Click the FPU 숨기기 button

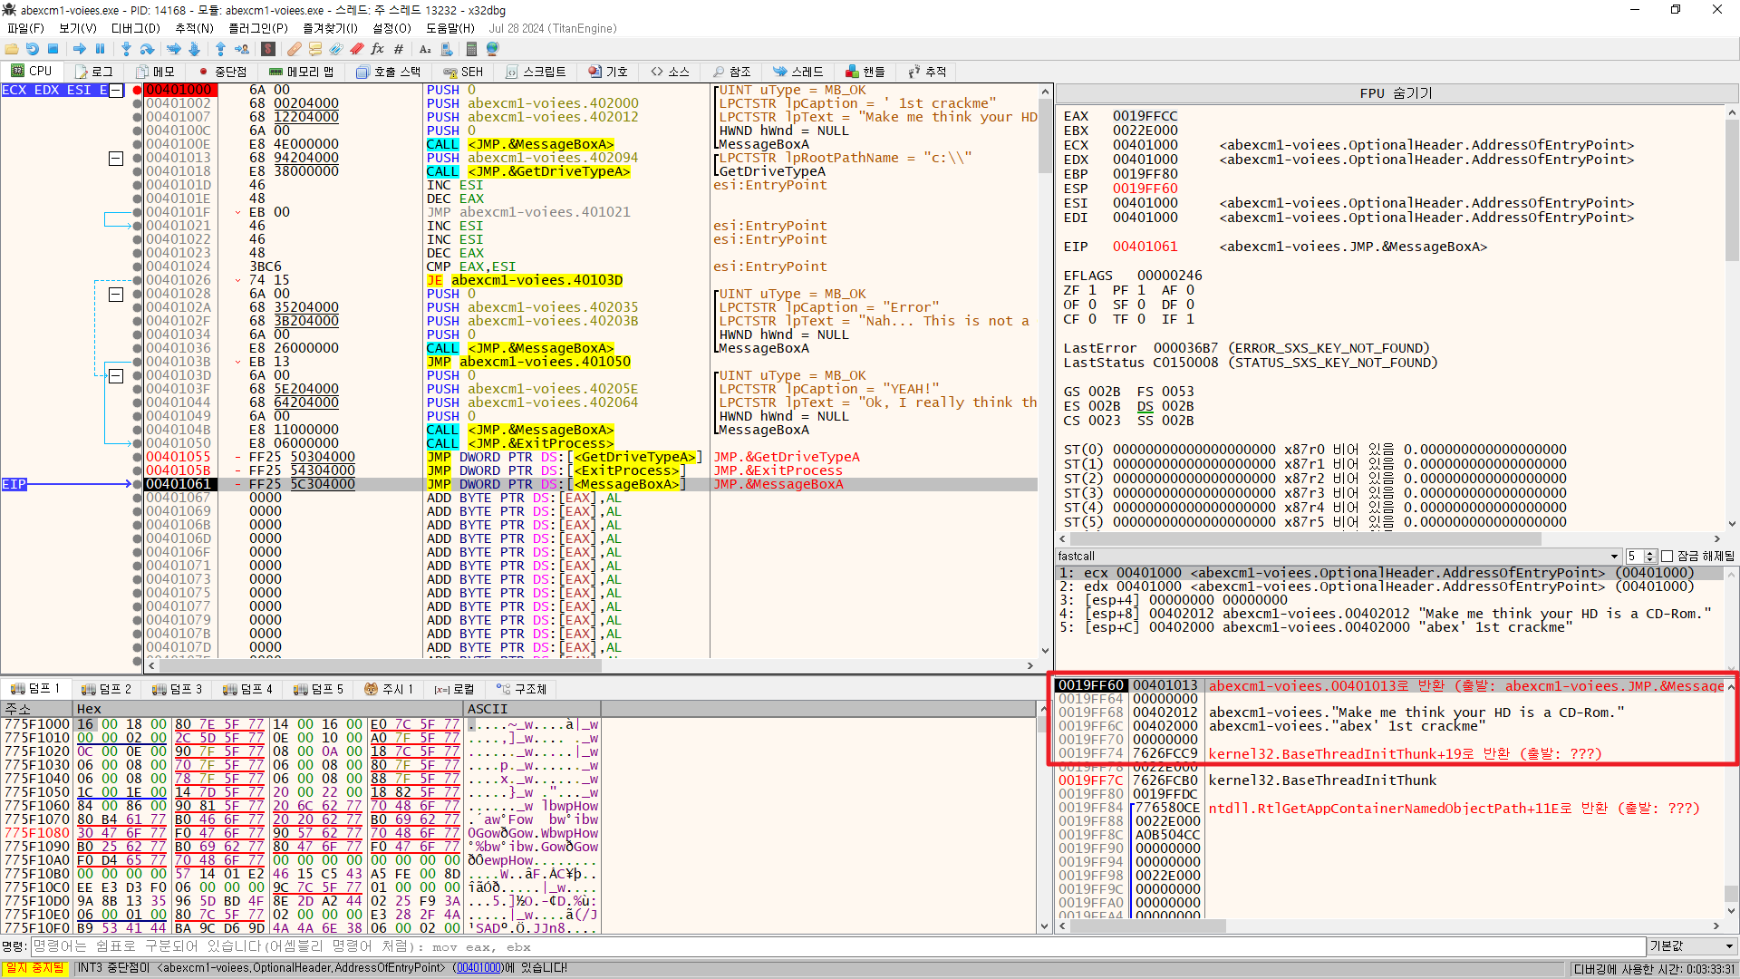1395,93
